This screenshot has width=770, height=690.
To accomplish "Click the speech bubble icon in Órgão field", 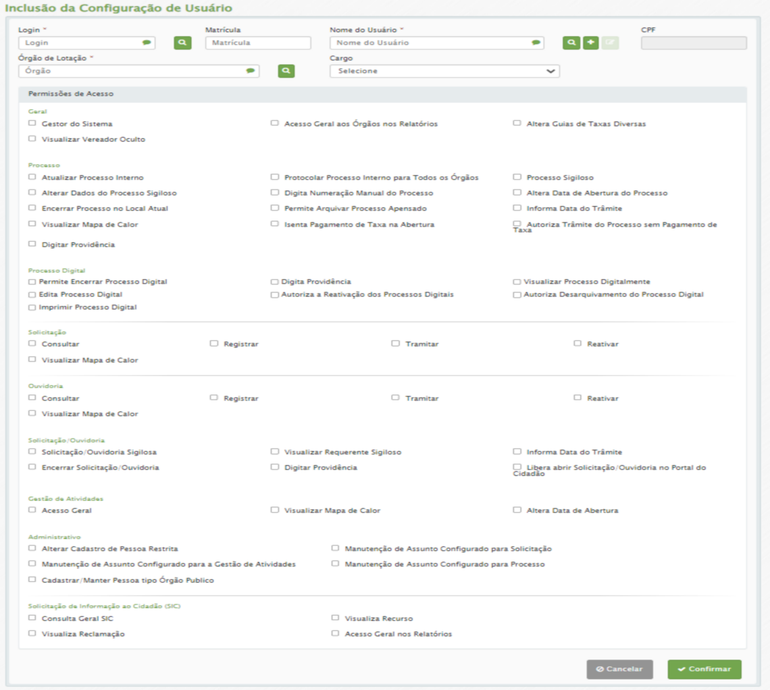I will tap(250, 71).
